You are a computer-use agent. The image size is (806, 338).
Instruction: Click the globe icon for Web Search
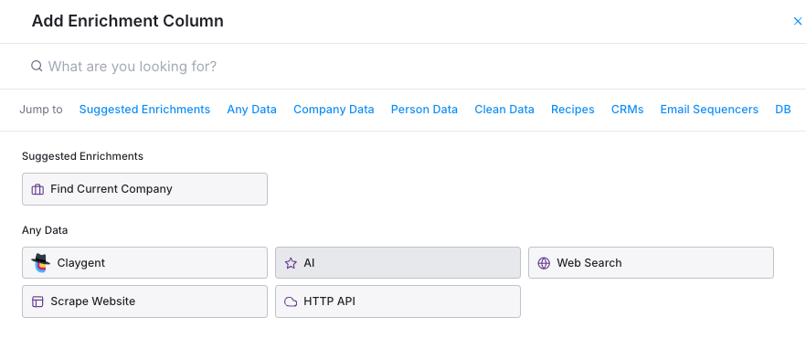(544, 263)
